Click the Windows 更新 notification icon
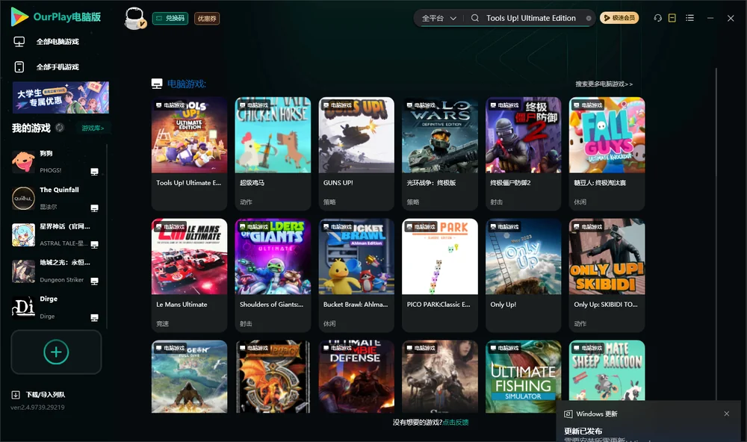The width and height of the screenshot is (747, 442). (568, 414)
